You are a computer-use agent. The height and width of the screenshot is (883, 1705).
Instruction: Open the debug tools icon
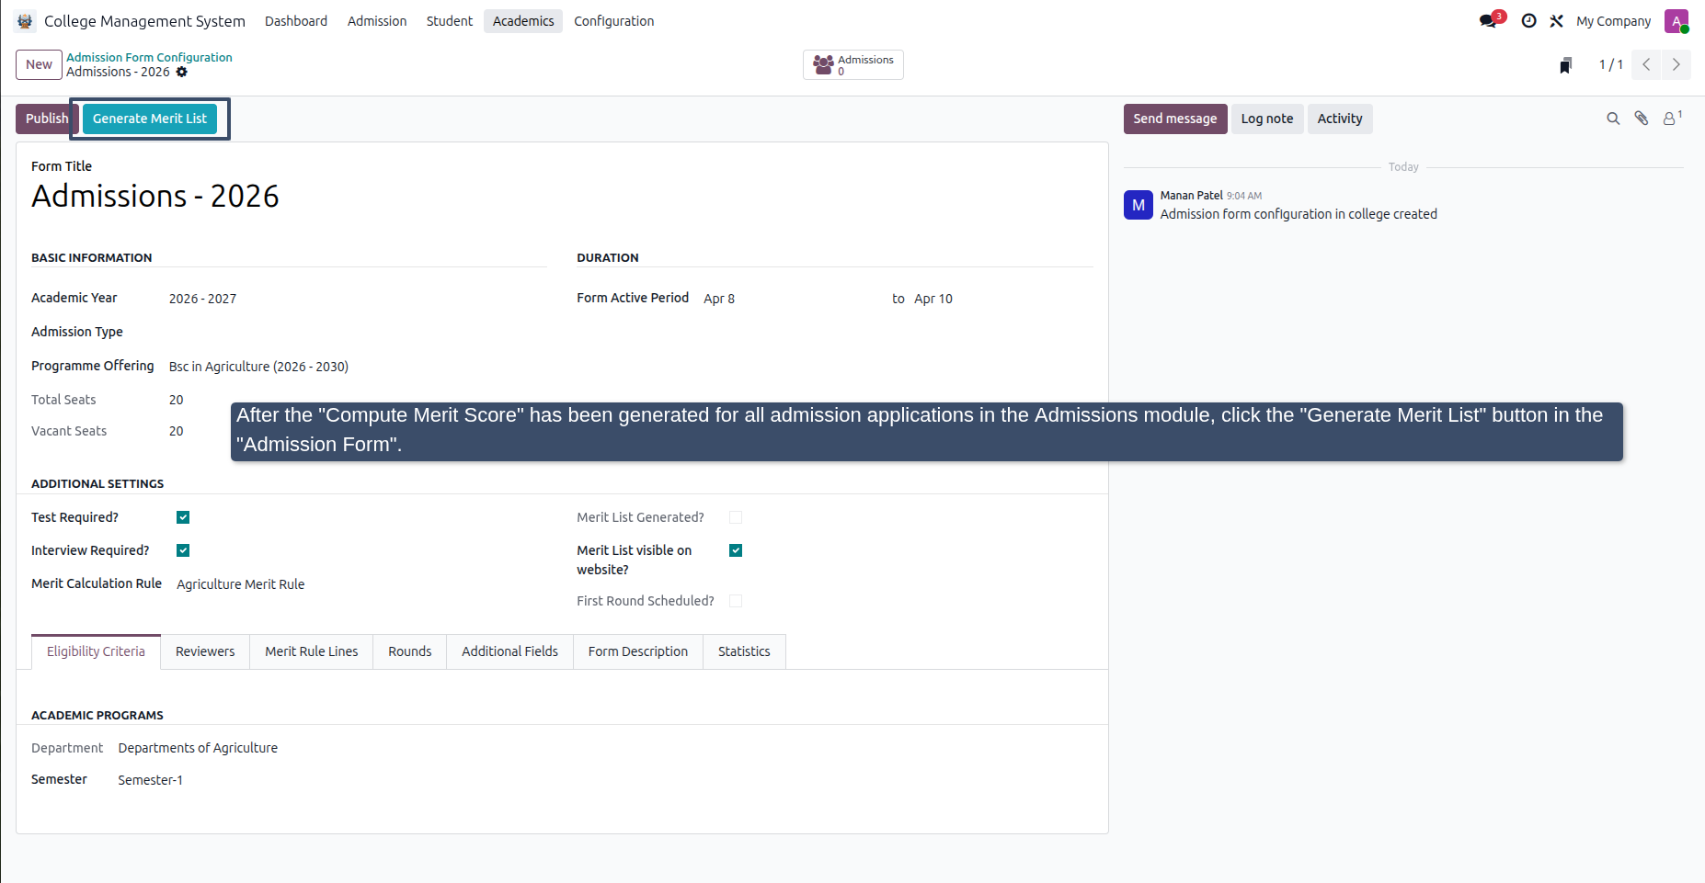coord(1556,21)
